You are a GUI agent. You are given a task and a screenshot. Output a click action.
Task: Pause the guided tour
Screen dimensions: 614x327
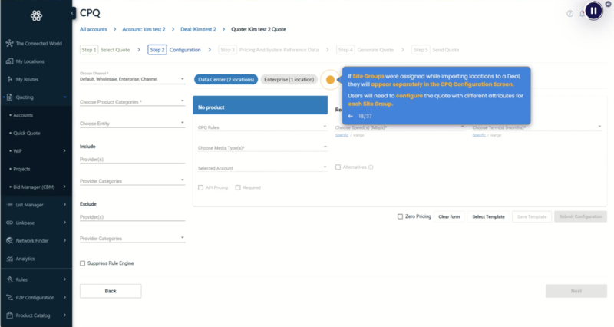tap(593, 11)
